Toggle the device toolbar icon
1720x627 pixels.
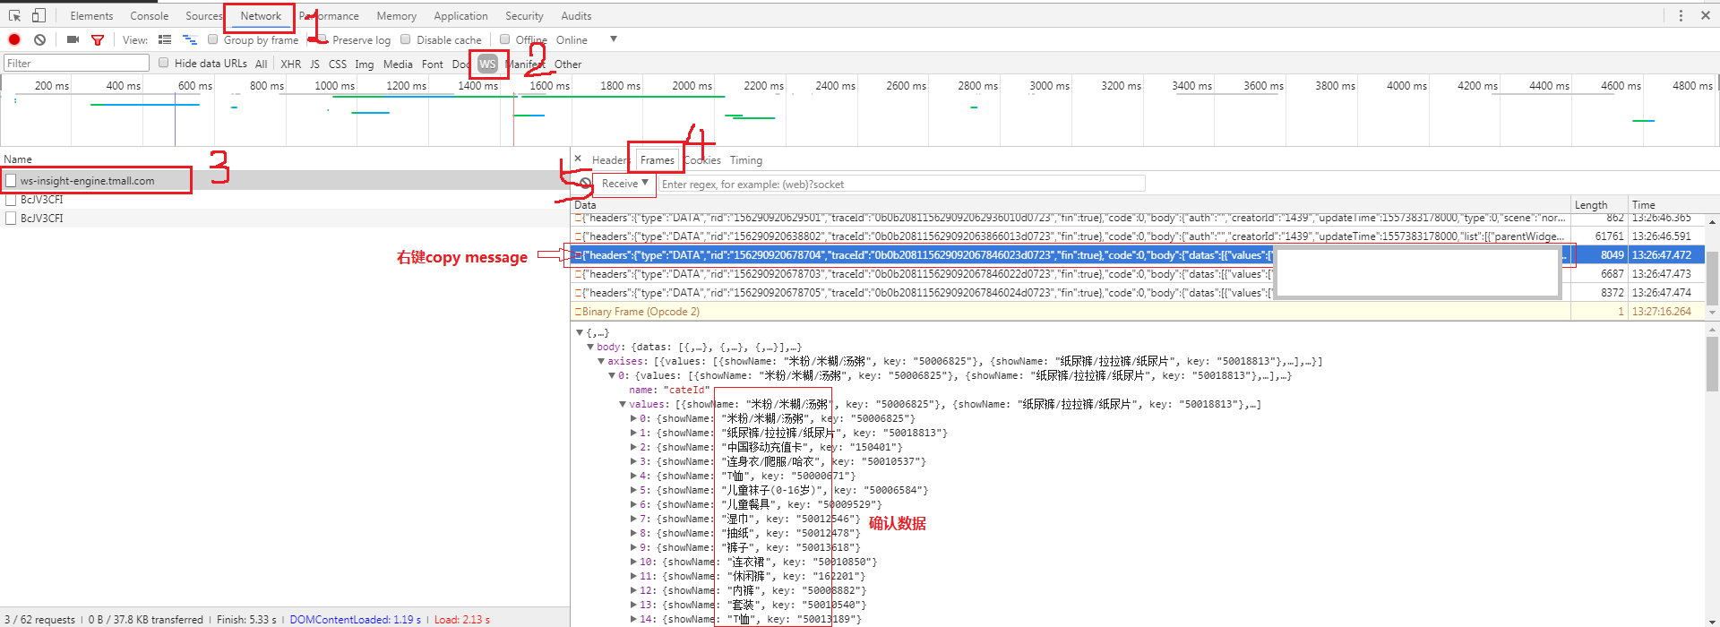(39, 15)
